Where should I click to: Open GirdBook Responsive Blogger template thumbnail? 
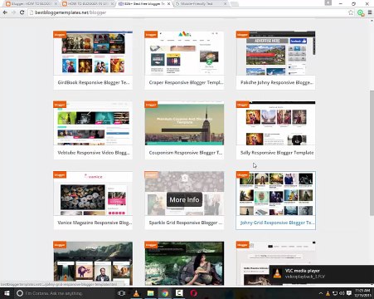point(93,53)
